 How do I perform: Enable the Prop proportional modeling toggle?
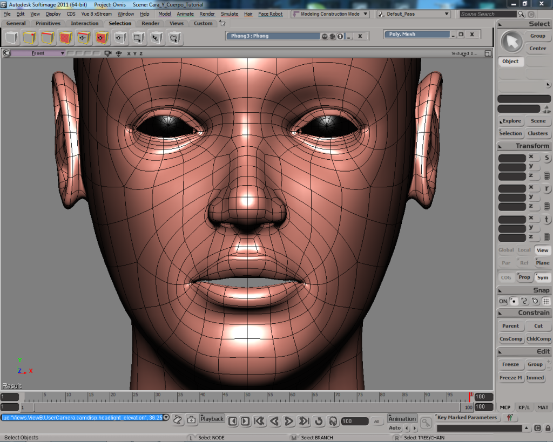[x=524, y=277]
